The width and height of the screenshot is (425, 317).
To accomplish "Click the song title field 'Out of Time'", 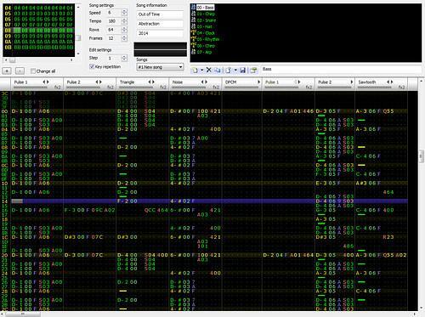I will [160, 14].
